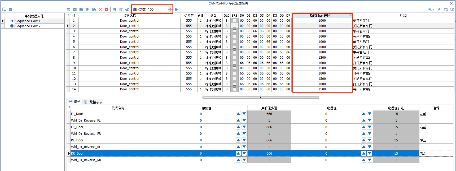Save sequence configuration icon
The image size is (456, 171).
(x=114, y=10)
